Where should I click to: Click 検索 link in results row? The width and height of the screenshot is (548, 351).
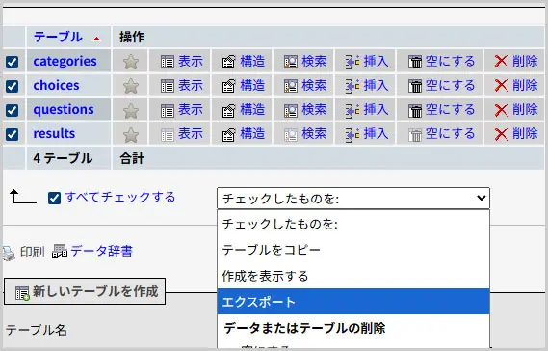point(314,134)
